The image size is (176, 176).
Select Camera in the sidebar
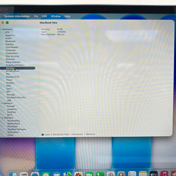click(9, 44)
